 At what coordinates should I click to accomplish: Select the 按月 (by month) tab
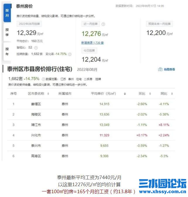pos(7,13)
